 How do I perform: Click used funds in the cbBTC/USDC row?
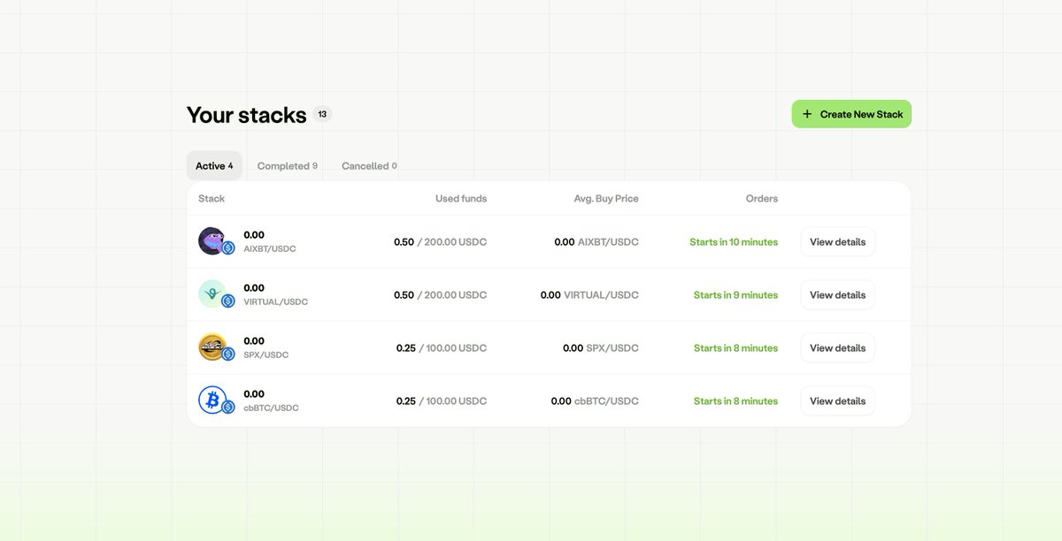tap(442, 400)
